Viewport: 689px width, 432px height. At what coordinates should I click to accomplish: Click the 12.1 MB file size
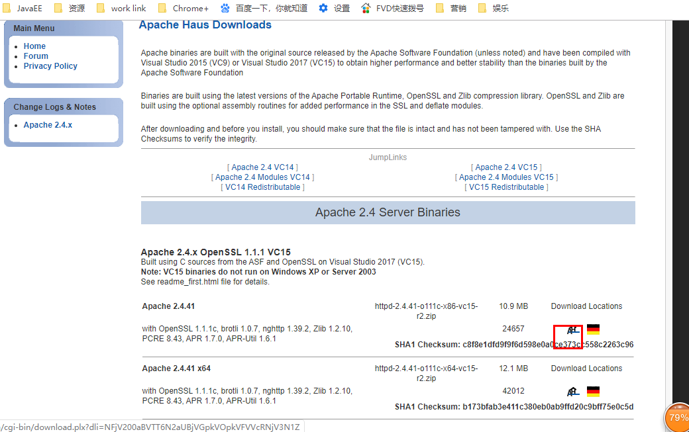click(513, 368)
